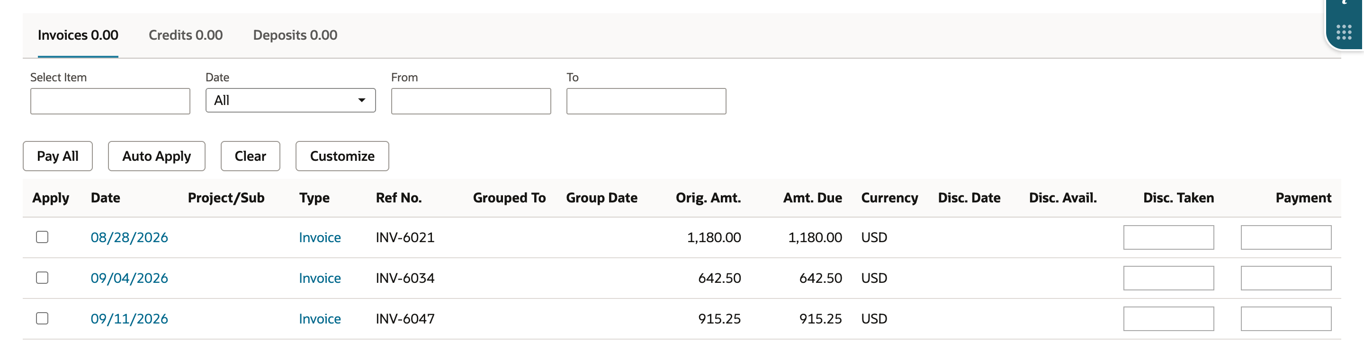The height and width of the screenshot is (350, 1364).
Task: Click the Orig. Amt. value 915.25
Action: tap(719, 319)
